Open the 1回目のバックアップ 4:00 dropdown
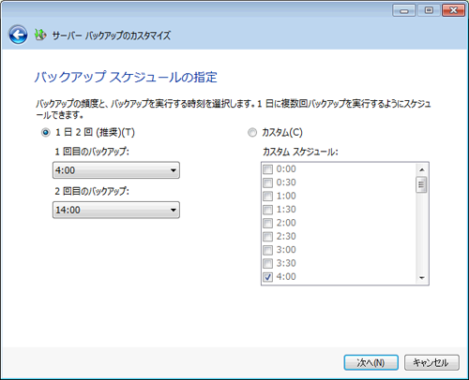Image resolution: width=469 pixels, height=380 pixels. (116, 170)
